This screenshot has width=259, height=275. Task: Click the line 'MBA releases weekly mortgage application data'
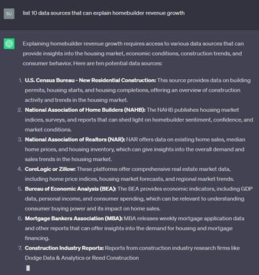click(184, 219)
